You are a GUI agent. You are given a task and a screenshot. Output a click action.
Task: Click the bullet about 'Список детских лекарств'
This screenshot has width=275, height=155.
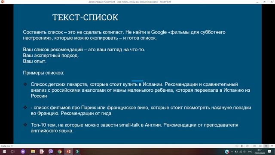(141, 90)
